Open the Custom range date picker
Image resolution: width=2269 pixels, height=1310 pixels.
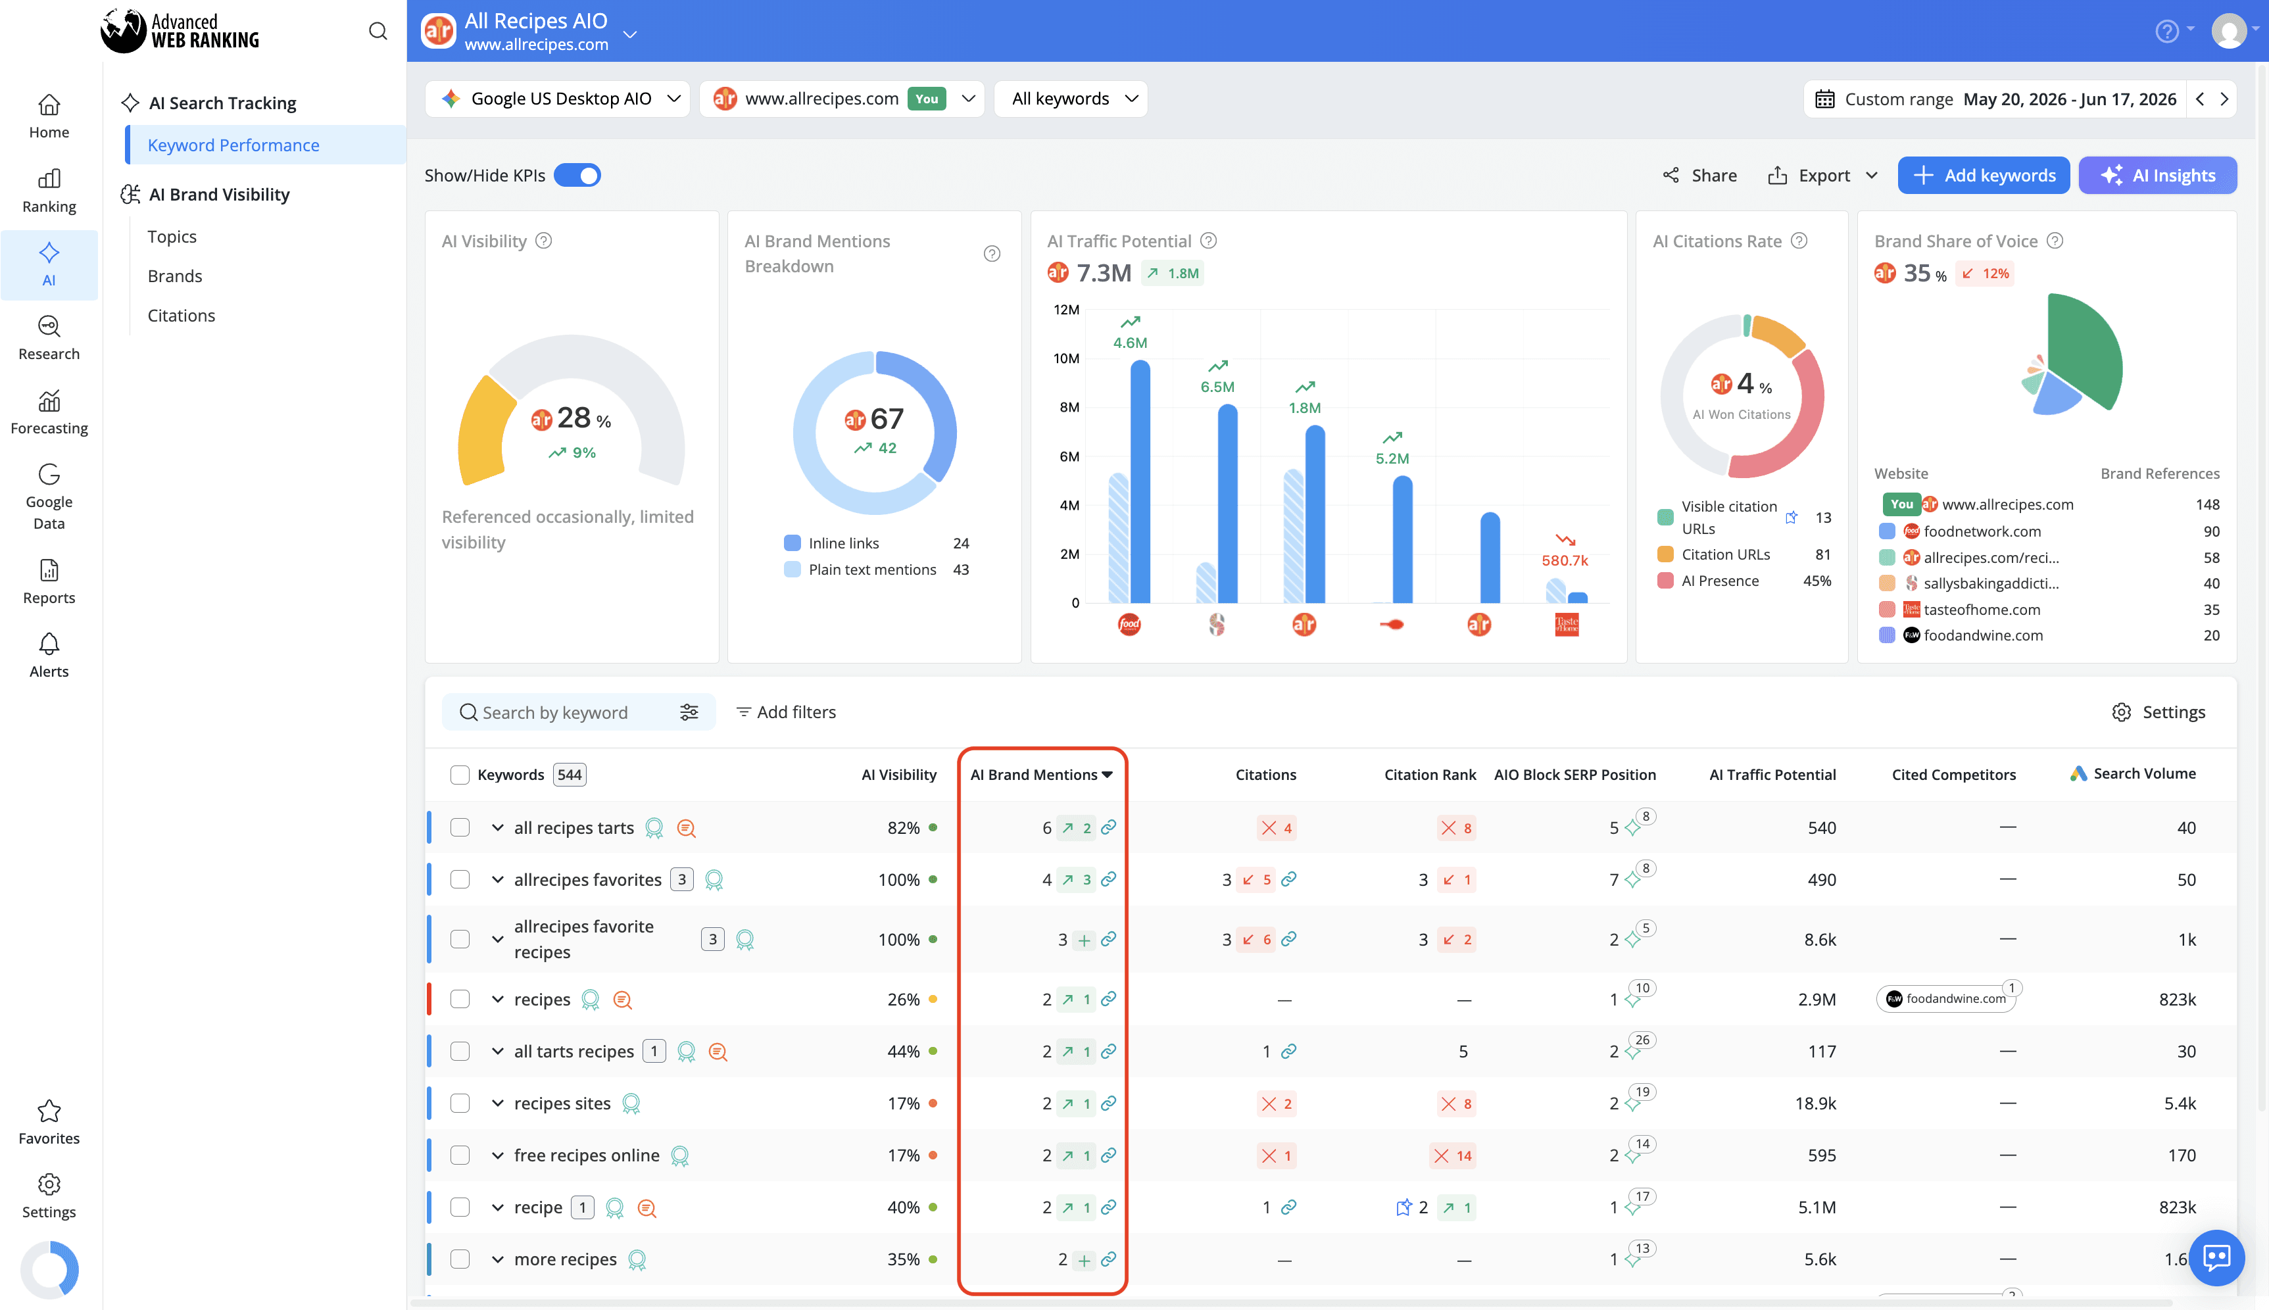tap(1995, 99)
